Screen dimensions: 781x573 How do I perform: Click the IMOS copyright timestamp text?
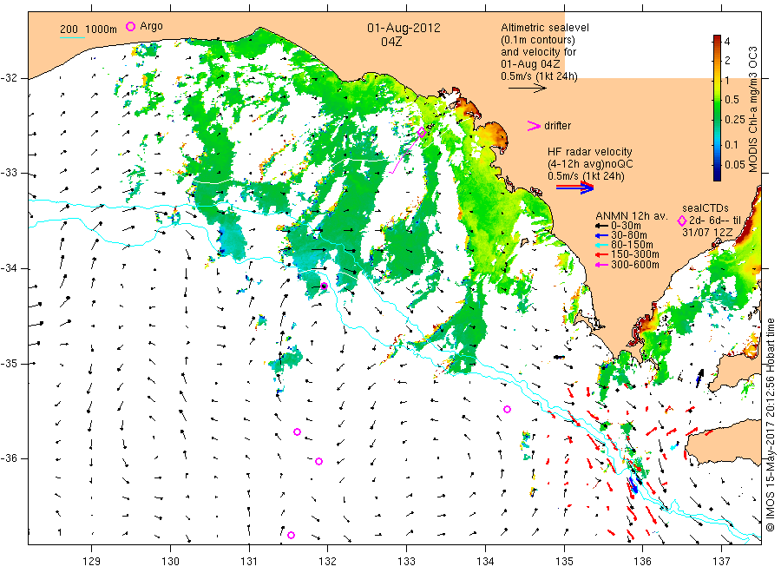point(771,425)
